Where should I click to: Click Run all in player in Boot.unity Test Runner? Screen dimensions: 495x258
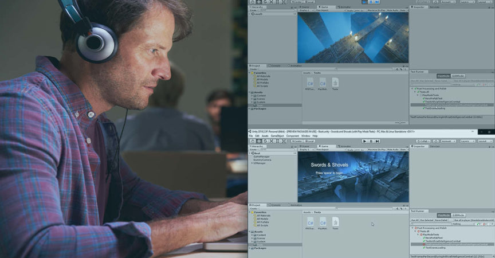[474, 220]
